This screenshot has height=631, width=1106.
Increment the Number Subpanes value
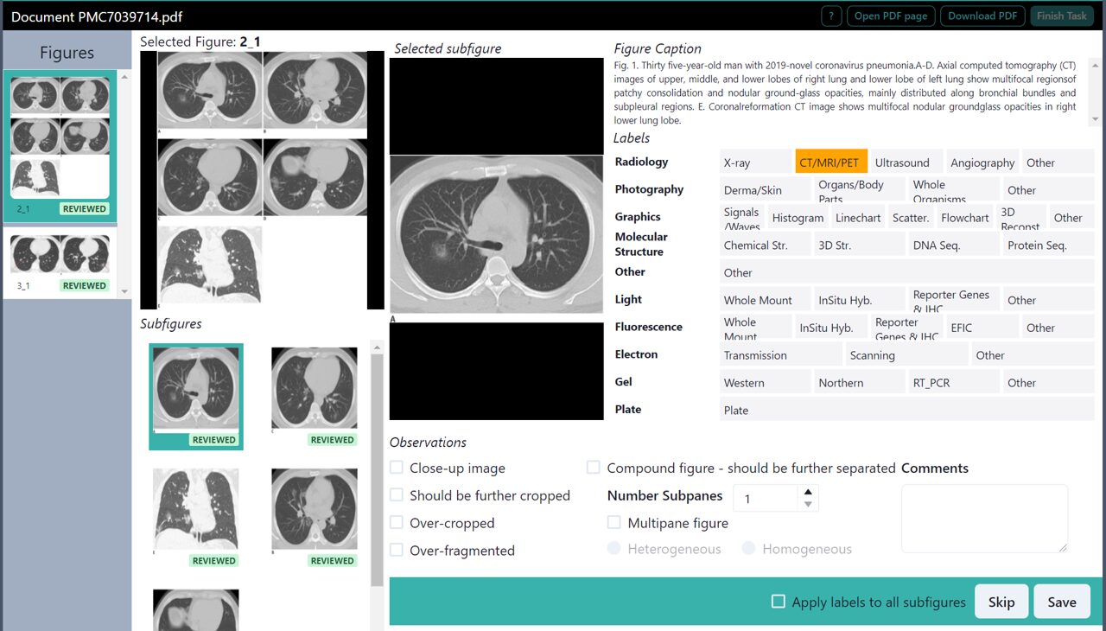point(808,490)
